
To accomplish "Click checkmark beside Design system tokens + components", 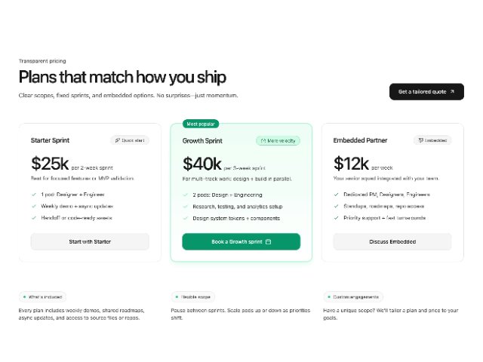I will point(186,218).
